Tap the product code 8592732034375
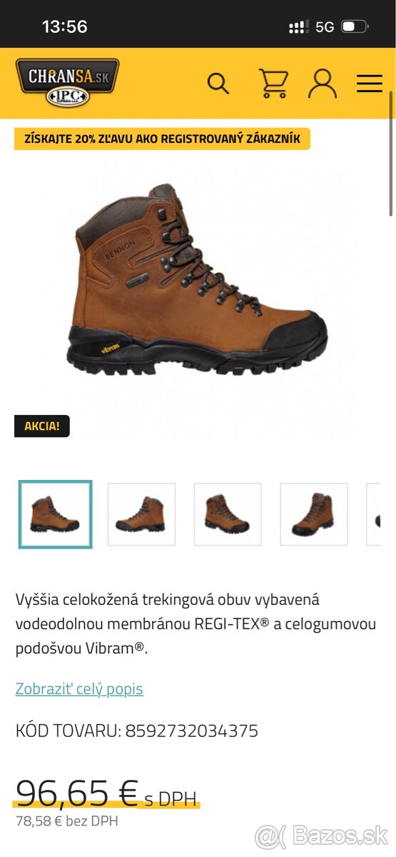Viewport: 396px width, 857px height. 192,731
